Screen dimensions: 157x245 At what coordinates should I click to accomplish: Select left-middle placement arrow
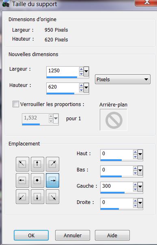22,180
